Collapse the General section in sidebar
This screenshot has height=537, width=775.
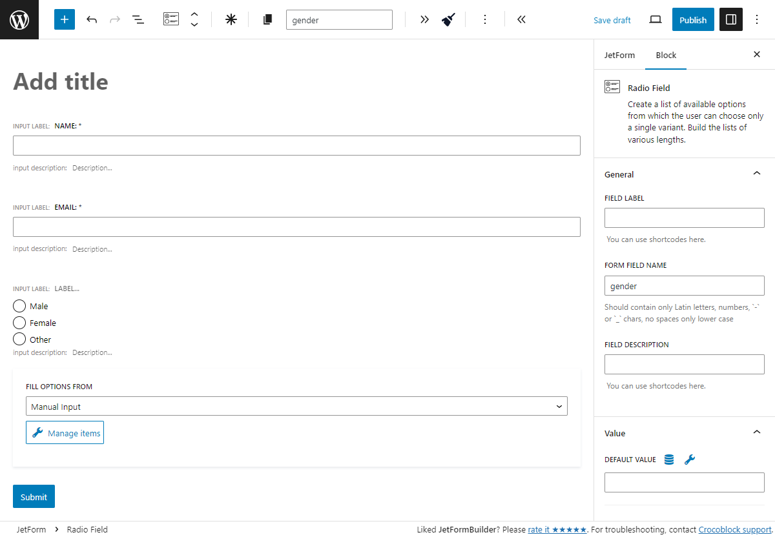click(x=756, y=173)
